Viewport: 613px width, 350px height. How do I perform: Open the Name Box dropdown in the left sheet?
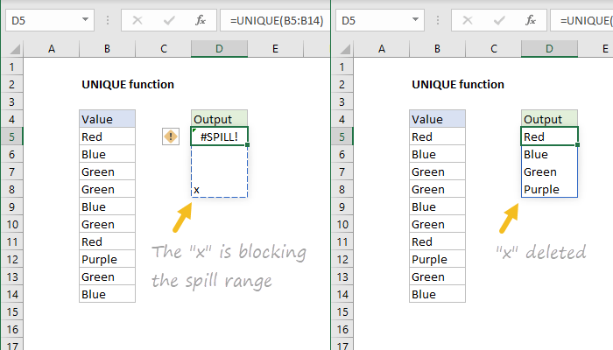point(85,18)
